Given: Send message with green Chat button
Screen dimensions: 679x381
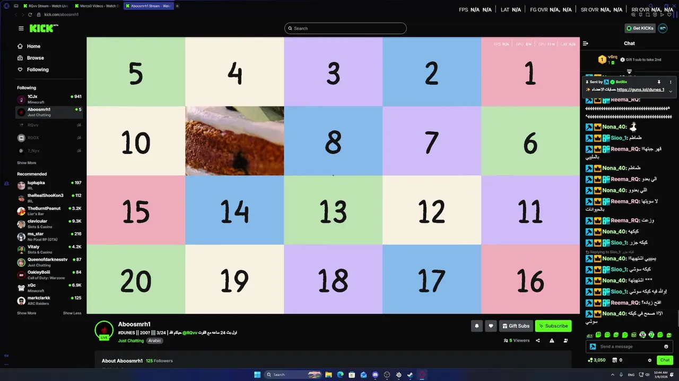Looking at the screenshot, I should click(665, 360).
